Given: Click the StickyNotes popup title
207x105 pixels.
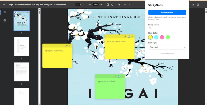Looking at the screenshot, I should 156,5.
